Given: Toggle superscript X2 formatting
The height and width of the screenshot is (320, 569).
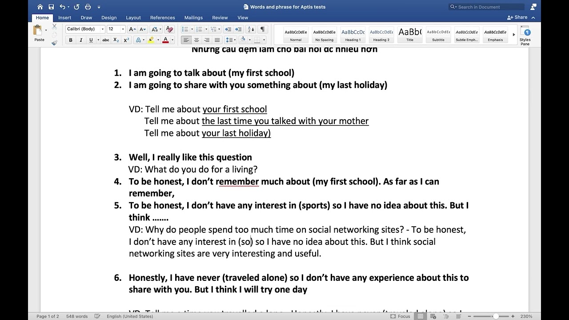Looking at the screenshot, I should [x=126, y=40].
